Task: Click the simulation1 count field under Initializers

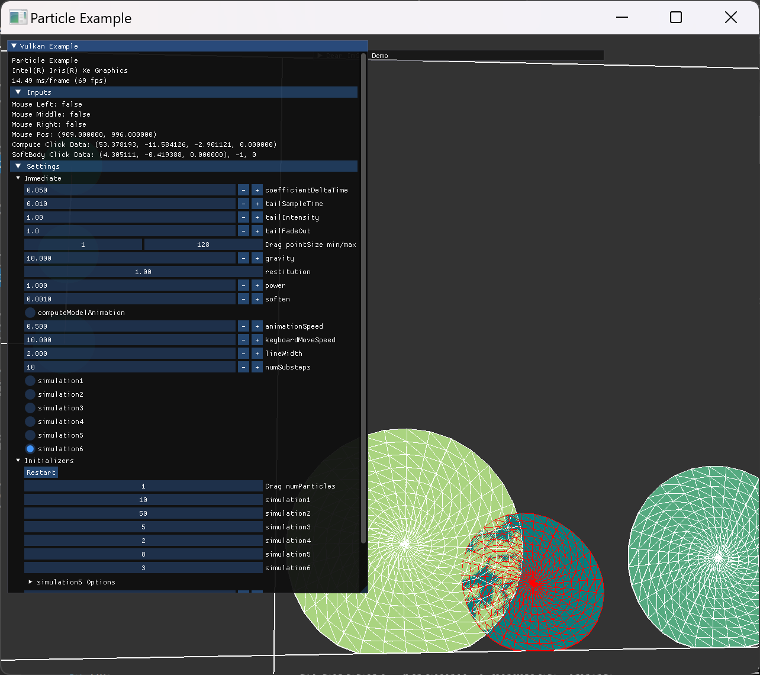Action: (x=143, y=500)
